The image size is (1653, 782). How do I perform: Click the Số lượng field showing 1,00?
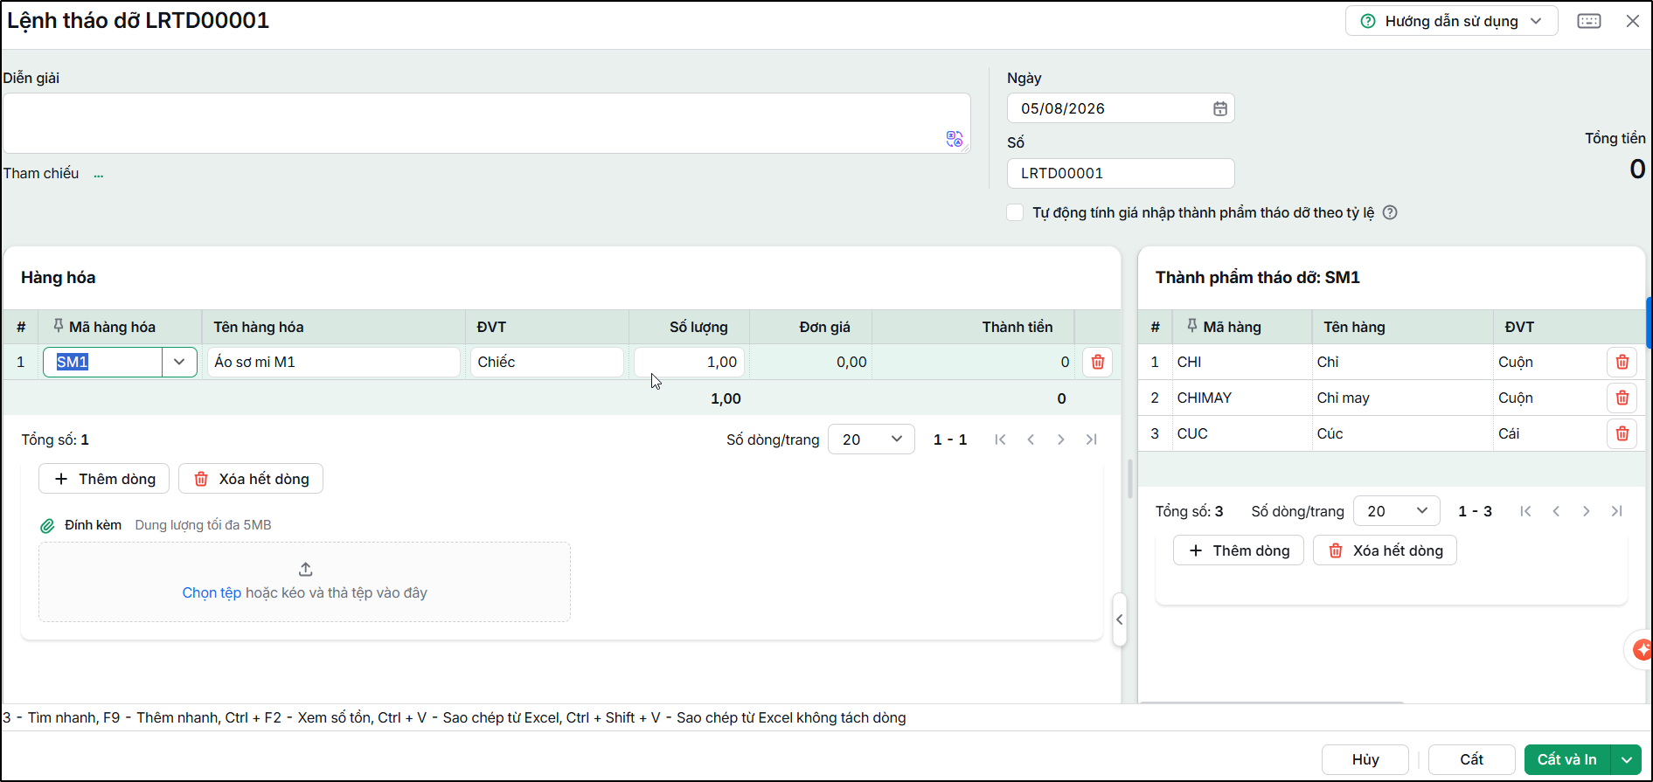(x=689, y=362)
